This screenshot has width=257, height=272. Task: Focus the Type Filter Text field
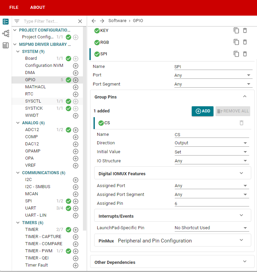pos(50,21)
